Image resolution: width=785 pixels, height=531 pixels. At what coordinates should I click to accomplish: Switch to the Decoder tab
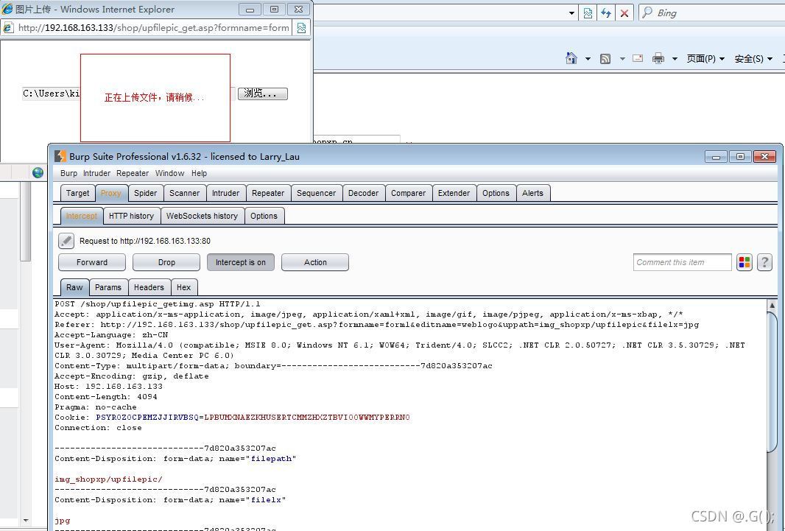pos(364,193)
